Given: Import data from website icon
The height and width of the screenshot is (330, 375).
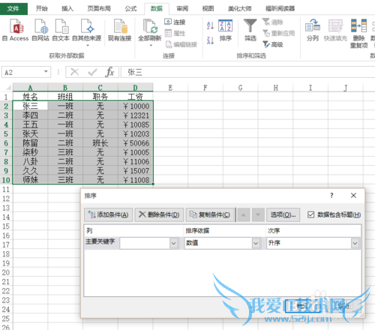Looking at the screenshot, I should click(x=41, y=26).
